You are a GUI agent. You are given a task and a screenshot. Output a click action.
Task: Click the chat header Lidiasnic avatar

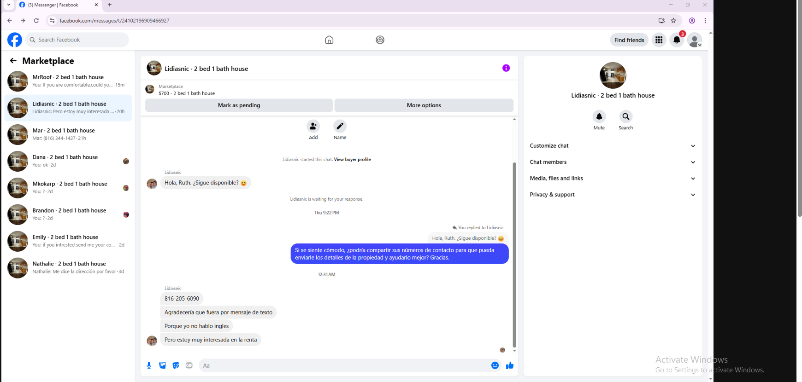(154, 68)
